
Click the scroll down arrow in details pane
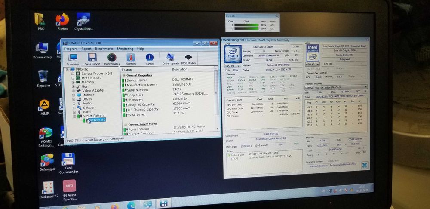217,128
